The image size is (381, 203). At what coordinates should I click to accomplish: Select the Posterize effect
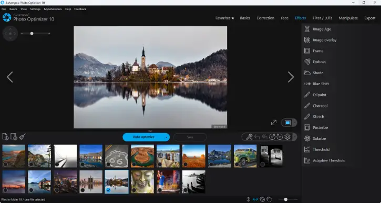[316, 127]
